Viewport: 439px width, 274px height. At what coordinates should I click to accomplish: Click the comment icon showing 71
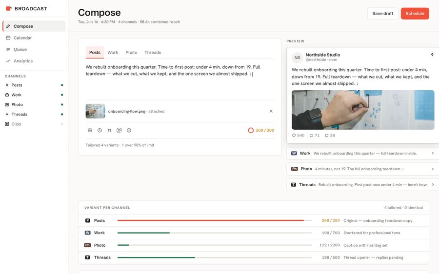point(311,136)
